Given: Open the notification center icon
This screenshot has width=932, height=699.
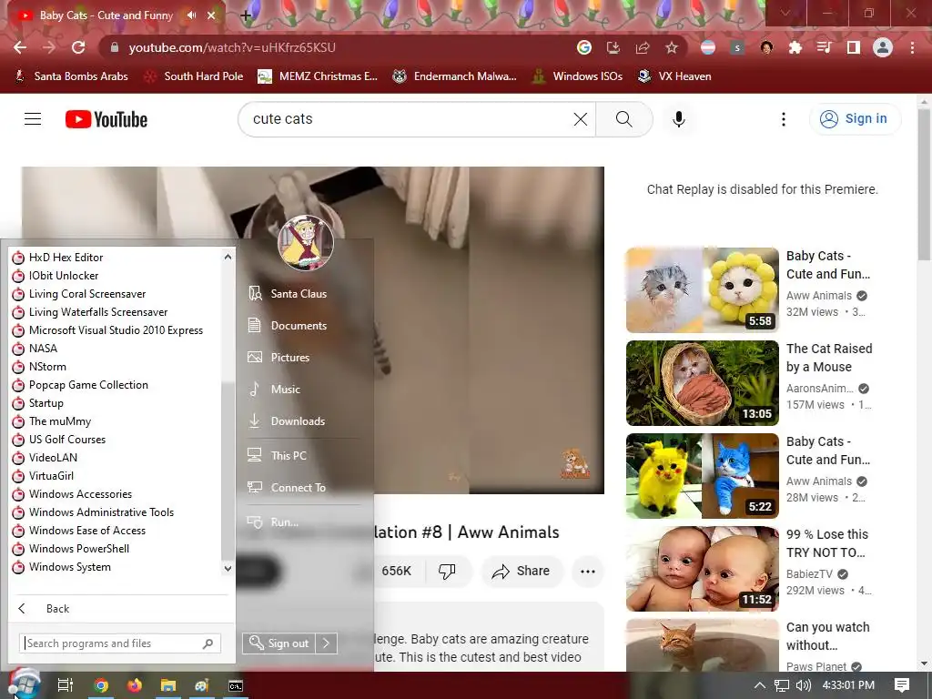Looking at the screenshot, I should tap(902, 685).
